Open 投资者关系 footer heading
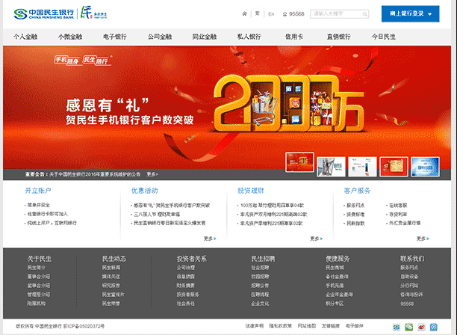The height and width of the screenshot is (335, 457). (x=191, y=259)
